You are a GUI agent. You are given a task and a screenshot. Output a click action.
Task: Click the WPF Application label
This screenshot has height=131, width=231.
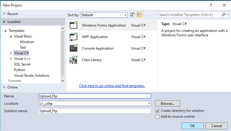(95, 37)
